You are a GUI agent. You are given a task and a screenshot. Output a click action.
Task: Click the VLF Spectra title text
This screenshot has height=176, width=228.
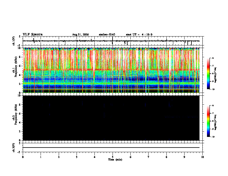pyautogui.click(x=33, y=35)
